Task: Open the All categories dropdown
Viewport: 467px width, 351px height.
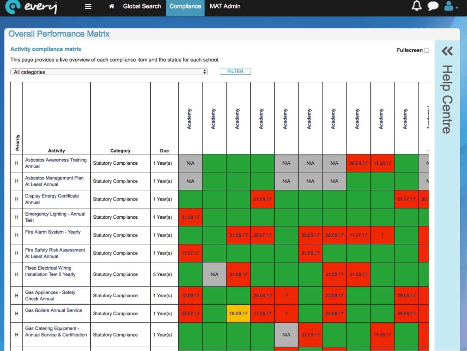Action: [x=109, y=72]
